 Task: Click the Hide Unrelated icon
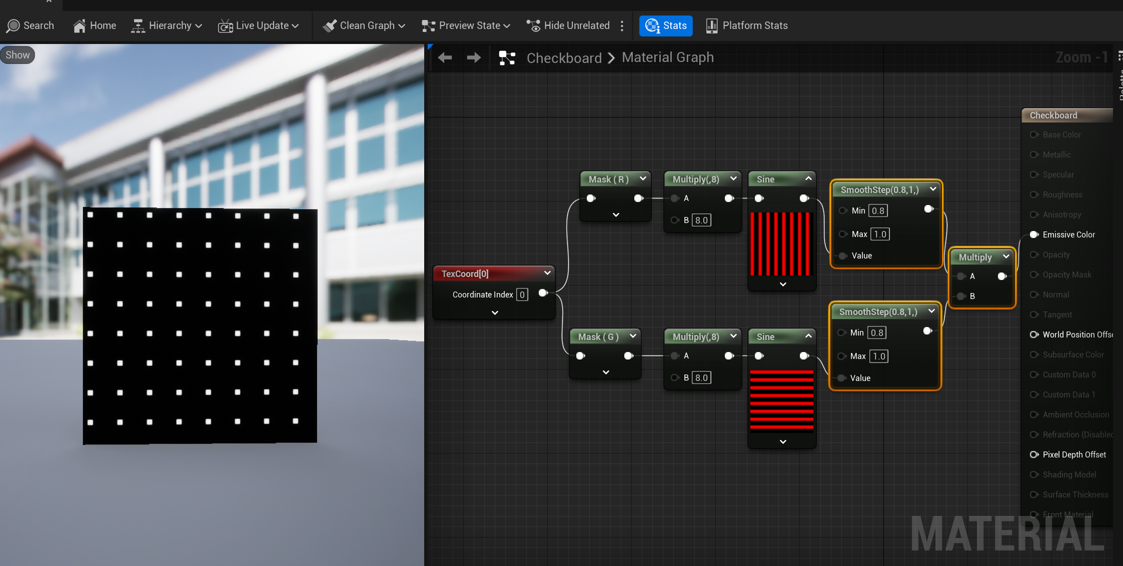[x=533, y=25]
